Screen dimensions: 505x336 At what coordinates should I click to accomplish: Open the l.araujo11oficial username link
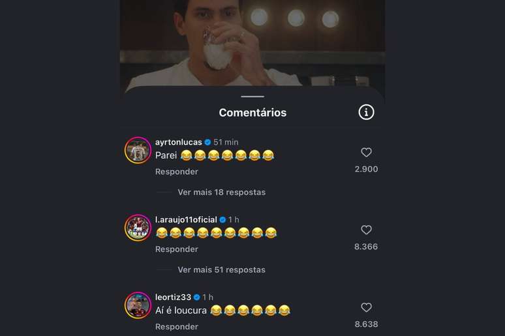186,219
